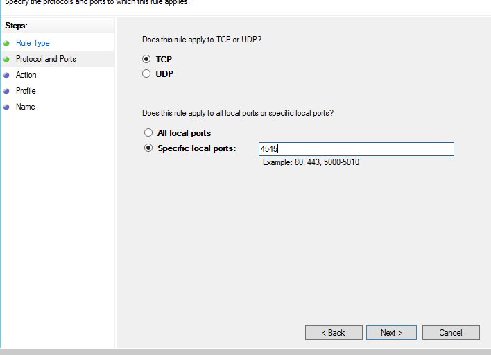491x355 pixels.
Task: Click the Back button
Action: click(334, 332)
